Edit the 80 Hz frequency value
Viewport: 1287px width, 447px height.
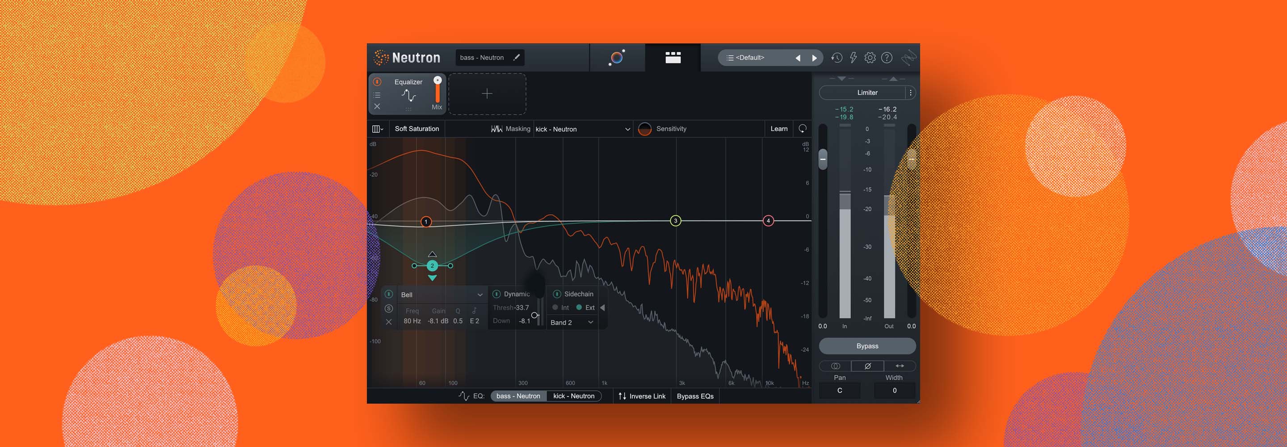click(412, 321)
